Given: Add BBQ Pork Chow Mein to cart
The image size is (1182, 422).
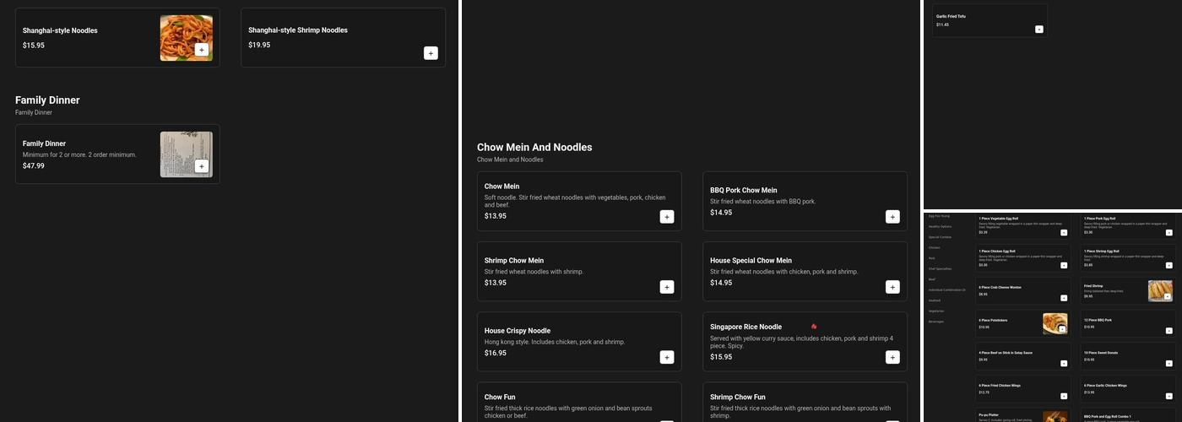Looking at the screenshot, I should tap(892, 217).
